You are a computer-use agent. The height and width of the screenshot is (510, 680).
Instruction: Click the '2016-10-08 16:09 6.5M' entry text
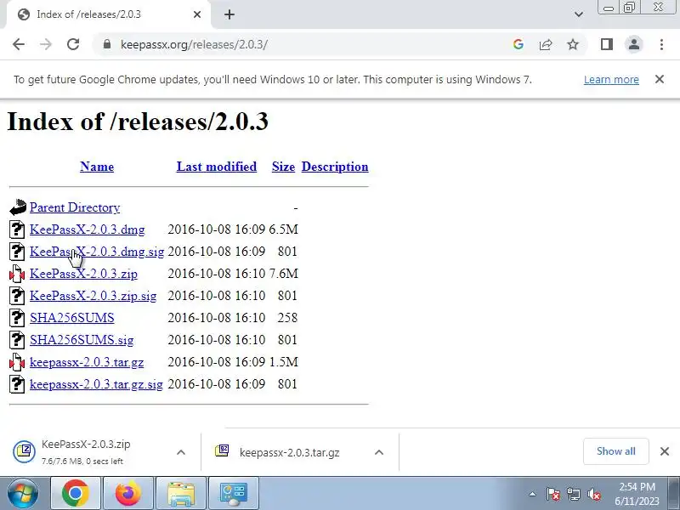[x=233, y=229]
